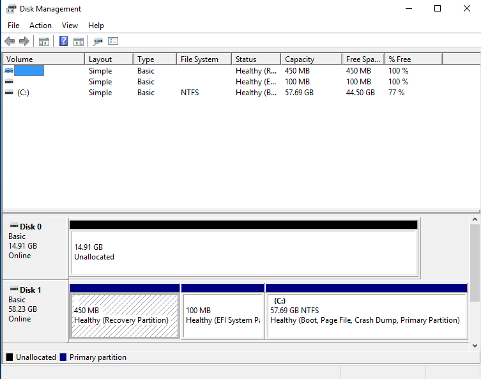
Task: Click the Forward arrow toolbar icon
Action: [x=24, y=41]
